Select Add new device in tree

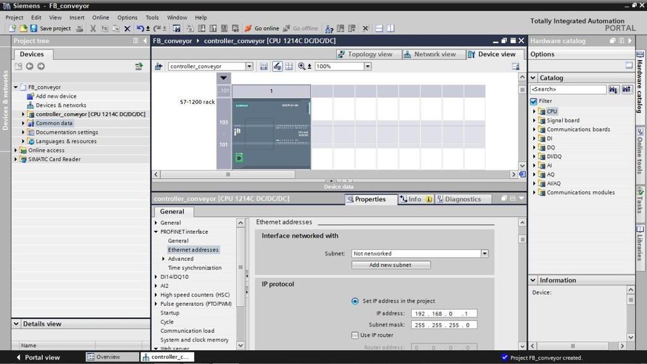point(56,96)
